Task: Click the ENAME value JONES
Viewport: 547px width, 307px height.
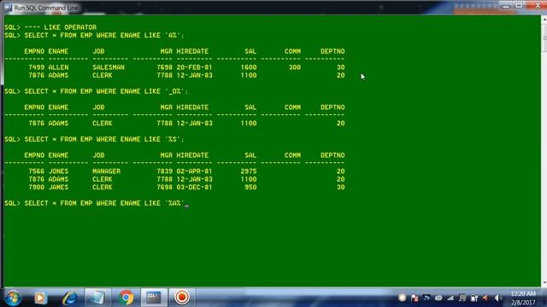Action: (x=58, y=171)
